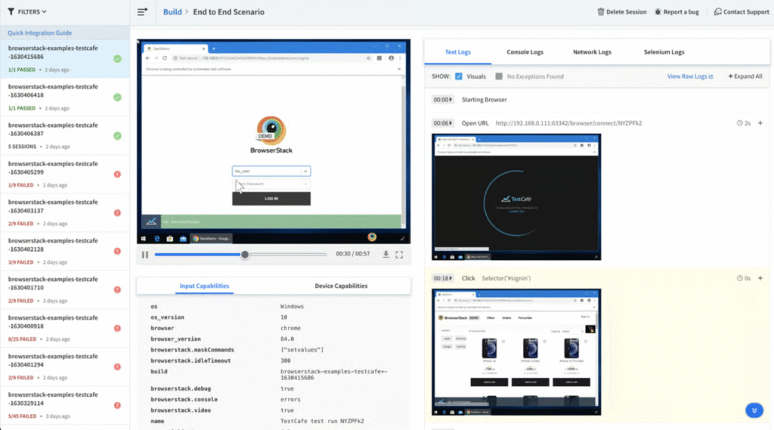774x430 pixels.
Task: Open the product page screenshot thumbnail
Action: click(x=516, y=352)
